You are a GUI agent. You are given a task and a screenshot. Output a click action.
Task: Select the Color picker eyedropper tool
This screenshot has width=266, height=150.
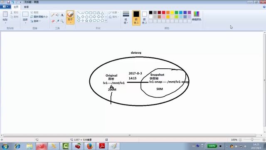[x=57, y=21]
